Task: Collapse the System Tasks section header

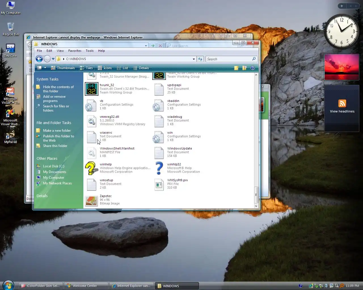Action: [x=47, y=79]
